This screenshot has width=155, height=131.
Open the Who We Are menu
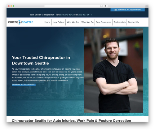click(73, 22)
